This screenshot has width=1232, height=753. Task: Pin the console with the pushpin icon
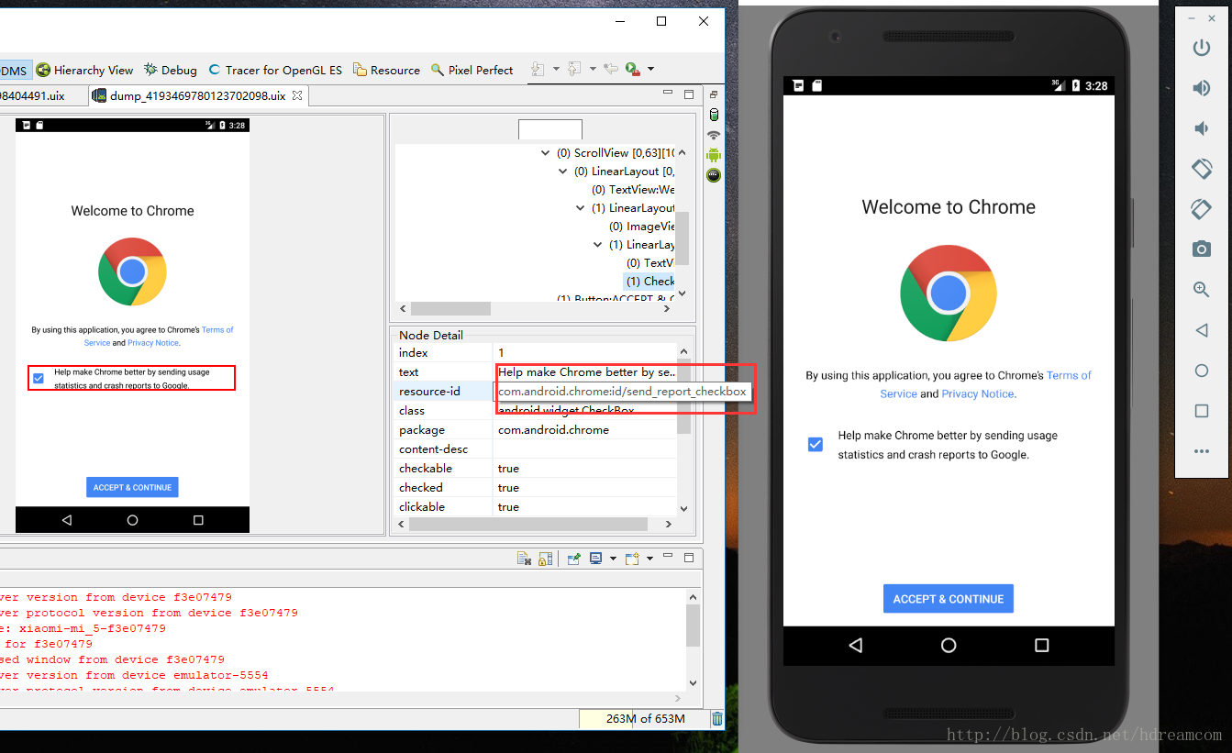click(x=573, y=558)
